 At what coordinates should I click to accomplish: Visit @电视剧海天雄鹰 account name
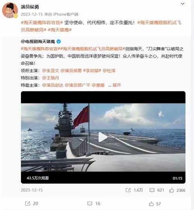tap(38, 42)
